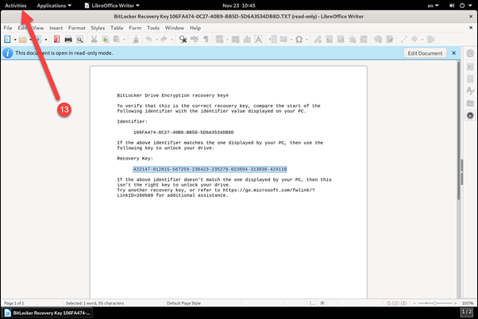The width and height of the screenshot is (478, 319).
Task: Click the Spelling check icon
Action: tap(195, 40)
